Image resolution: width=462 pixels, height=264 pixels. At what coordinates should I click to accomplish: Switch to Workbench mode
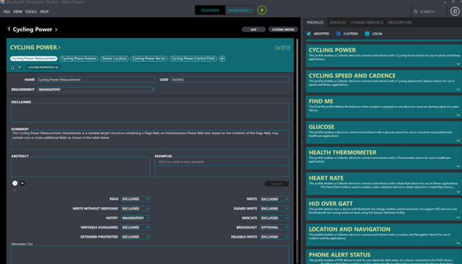[240, 10]
